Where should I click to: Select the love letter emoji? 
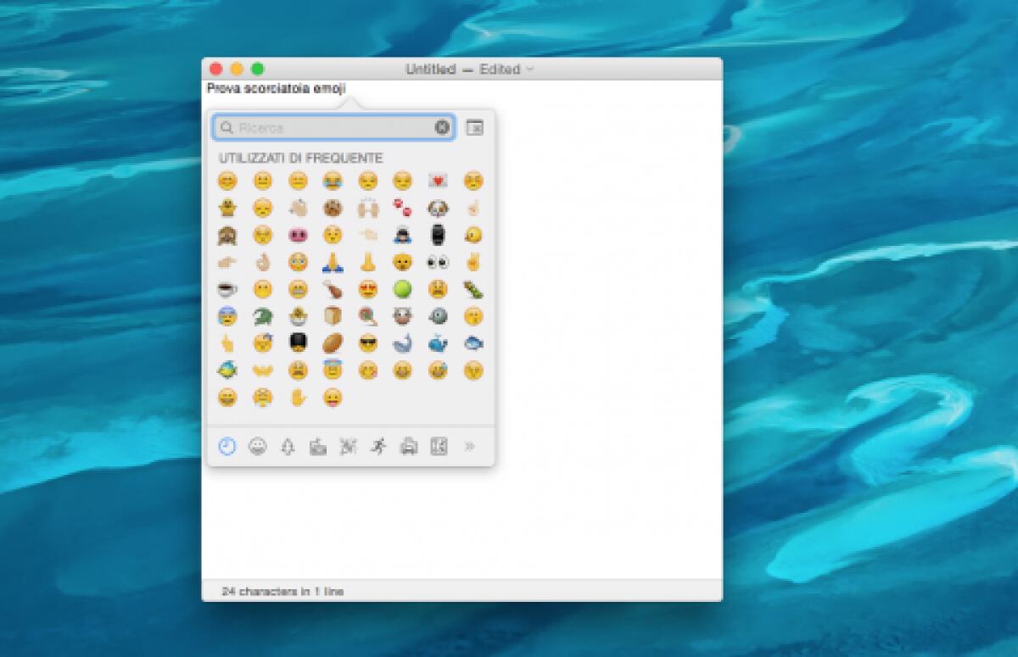click(437, 180)
